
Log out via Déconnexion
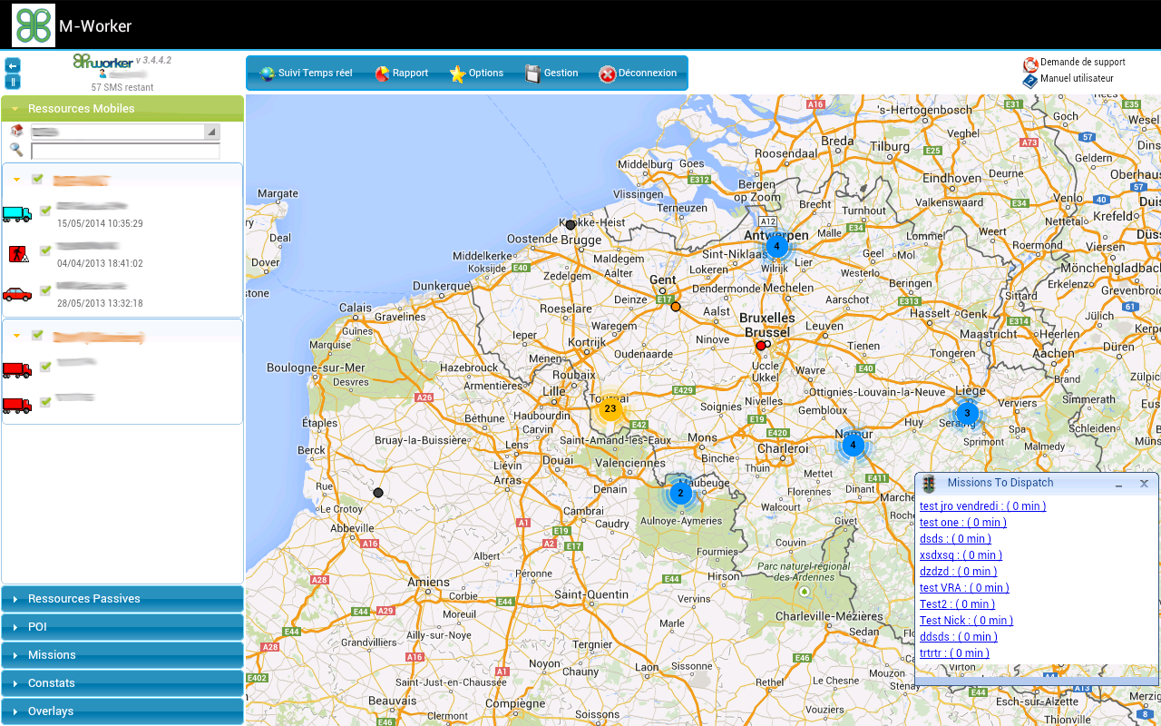point(638,74)
